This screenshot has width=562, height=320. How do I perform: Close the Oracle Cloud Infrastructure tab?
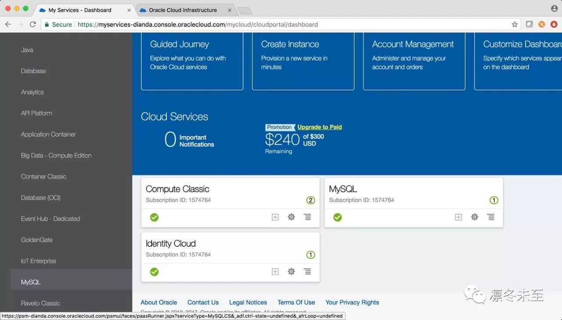point(230,10)
